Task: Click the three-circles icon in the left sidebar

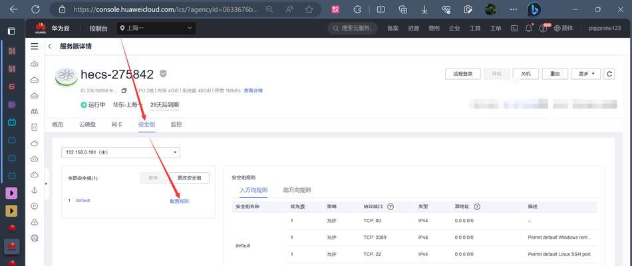Action: [x=35, y=222]
